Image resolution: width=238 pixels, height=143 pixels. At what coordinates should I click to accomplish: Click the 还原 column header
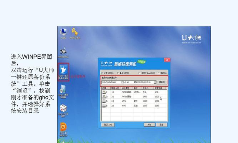[x=106, y=88]
